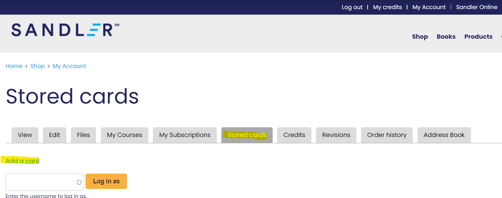Open the Files tab
Image resolution: width=502 pixels, height=198 pixels.
tap(83, 135)
